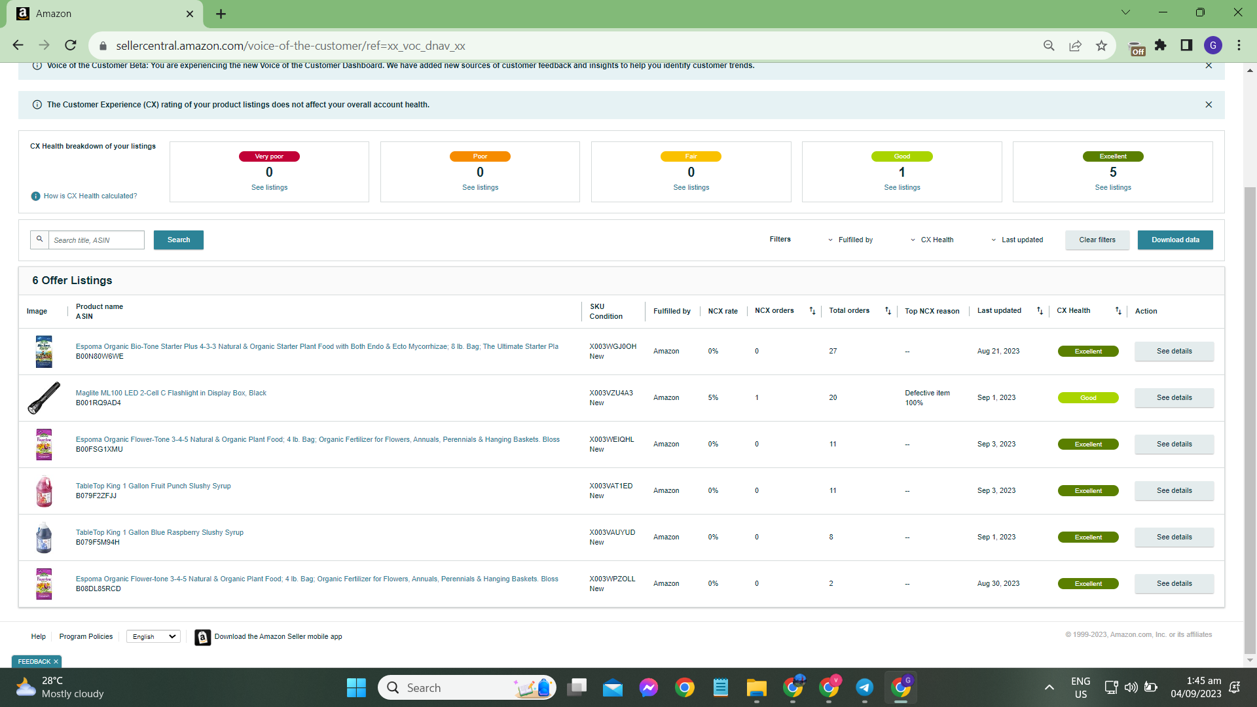
Task: See listings under Fair
Action: click(691, 188)
